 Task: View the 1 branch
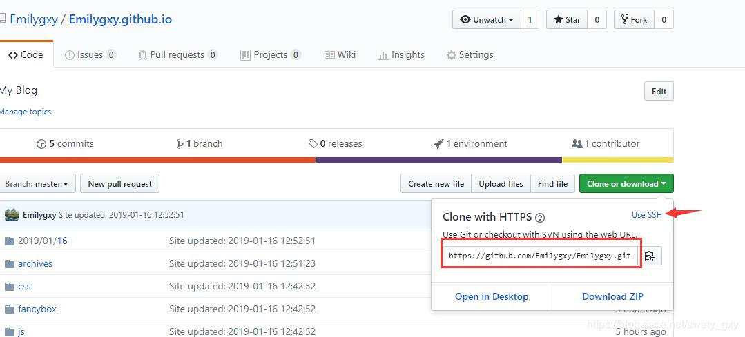point(200,143)
